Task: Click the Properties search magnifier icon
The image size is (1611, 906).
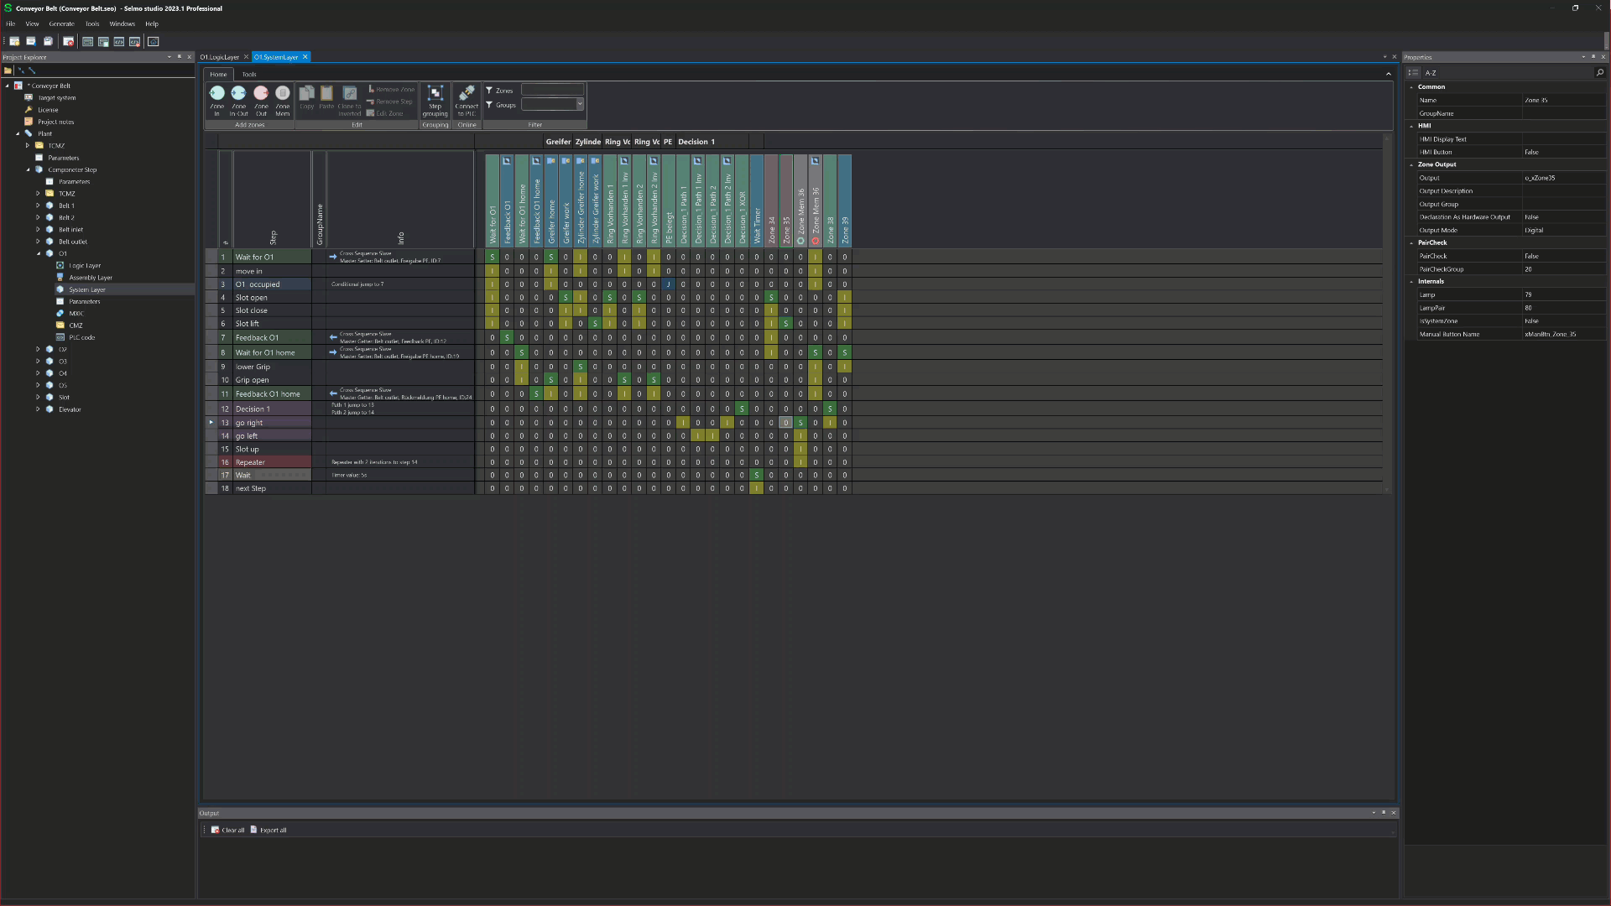Action: pos(1600,73)
